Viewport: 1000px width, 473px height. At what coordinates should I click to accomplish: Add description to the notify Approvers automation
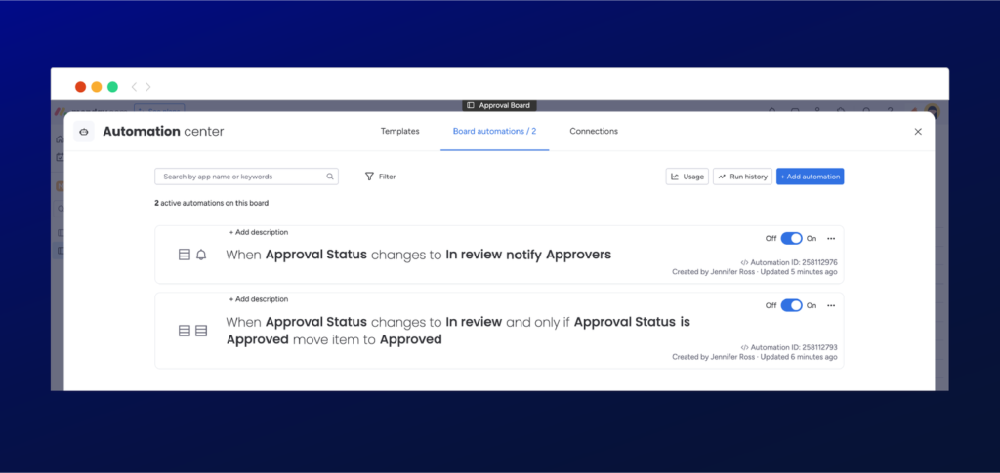click(259, 232)
